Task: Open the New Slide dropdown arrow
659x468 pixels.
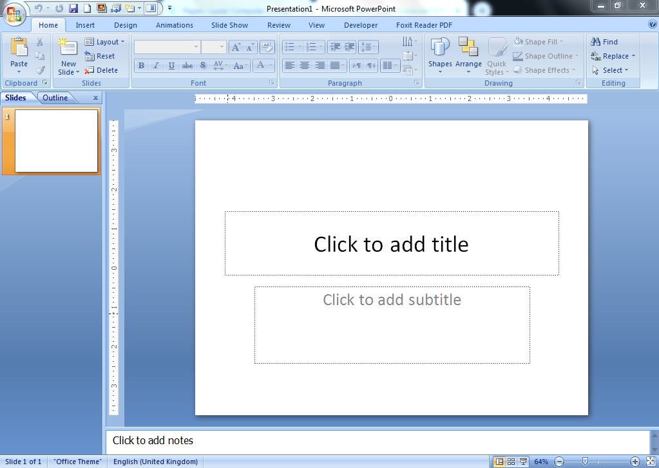Action: [x=77, y=72]
